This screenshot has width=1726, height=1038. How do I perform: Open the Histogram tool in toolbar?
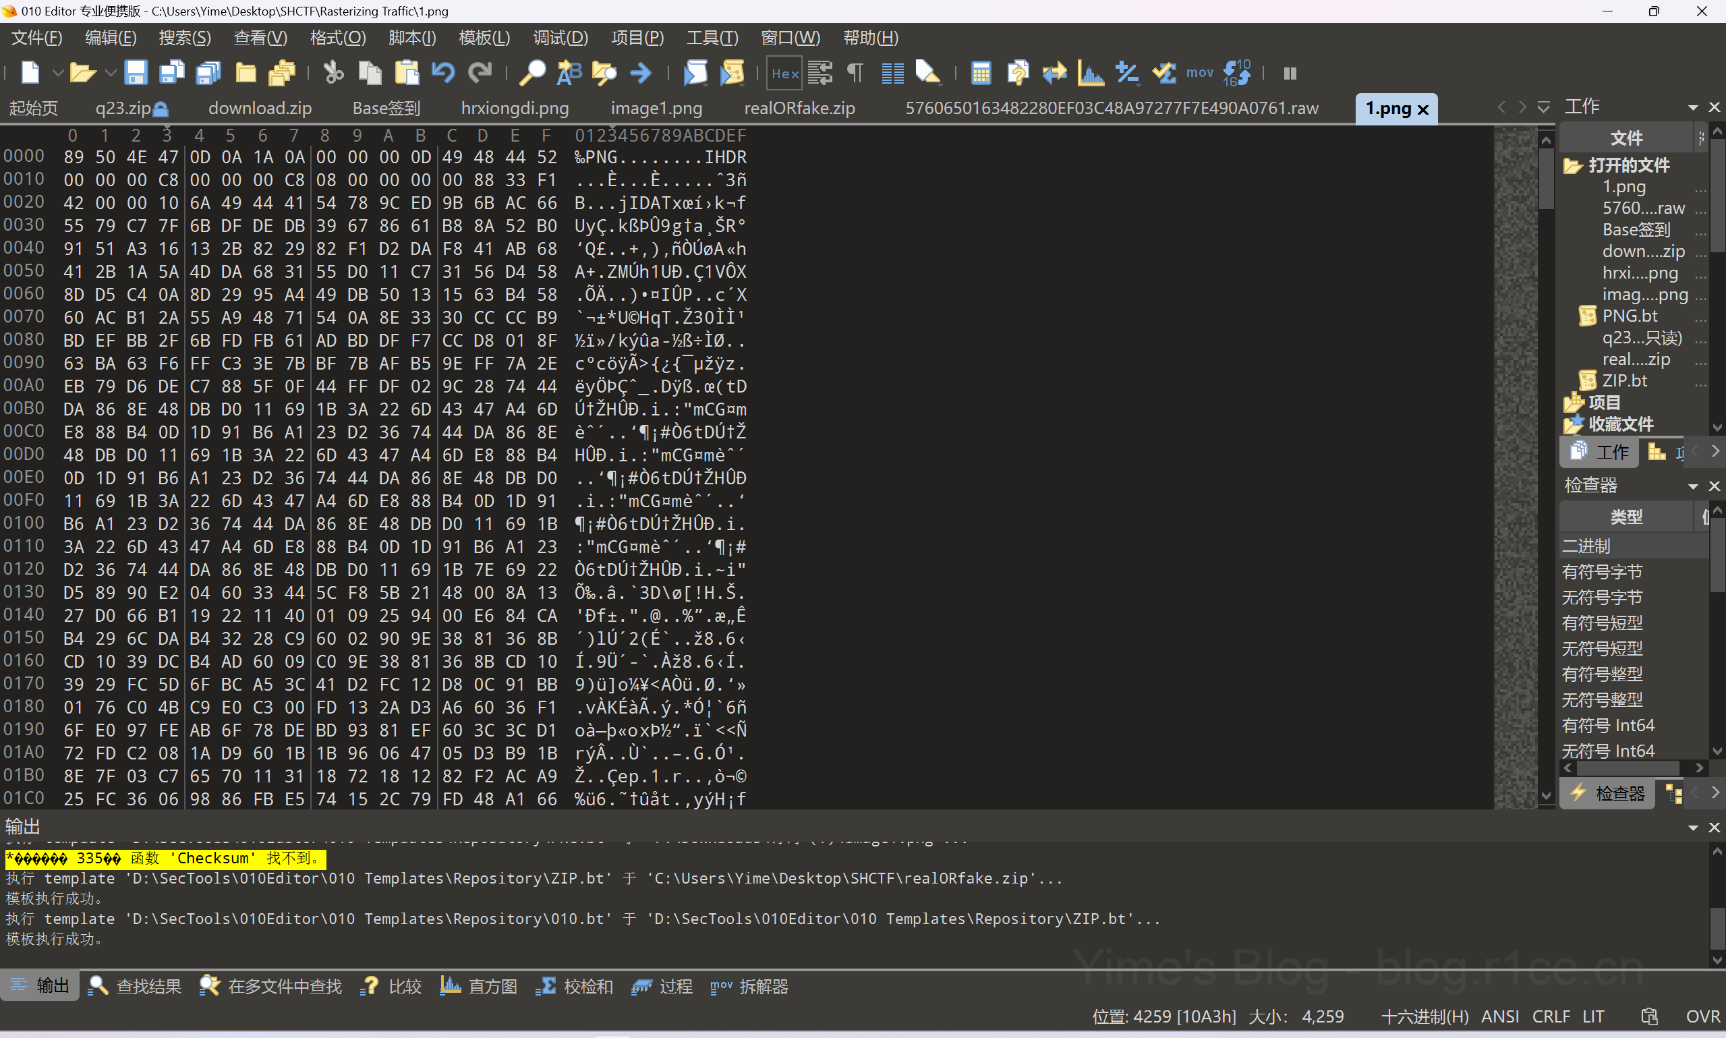coord(1090,73)
